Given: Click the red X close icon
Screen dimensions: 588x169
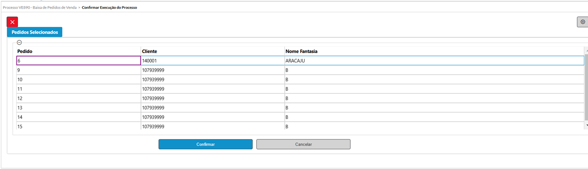Looking at the screenshot, I should coord(12,22).
